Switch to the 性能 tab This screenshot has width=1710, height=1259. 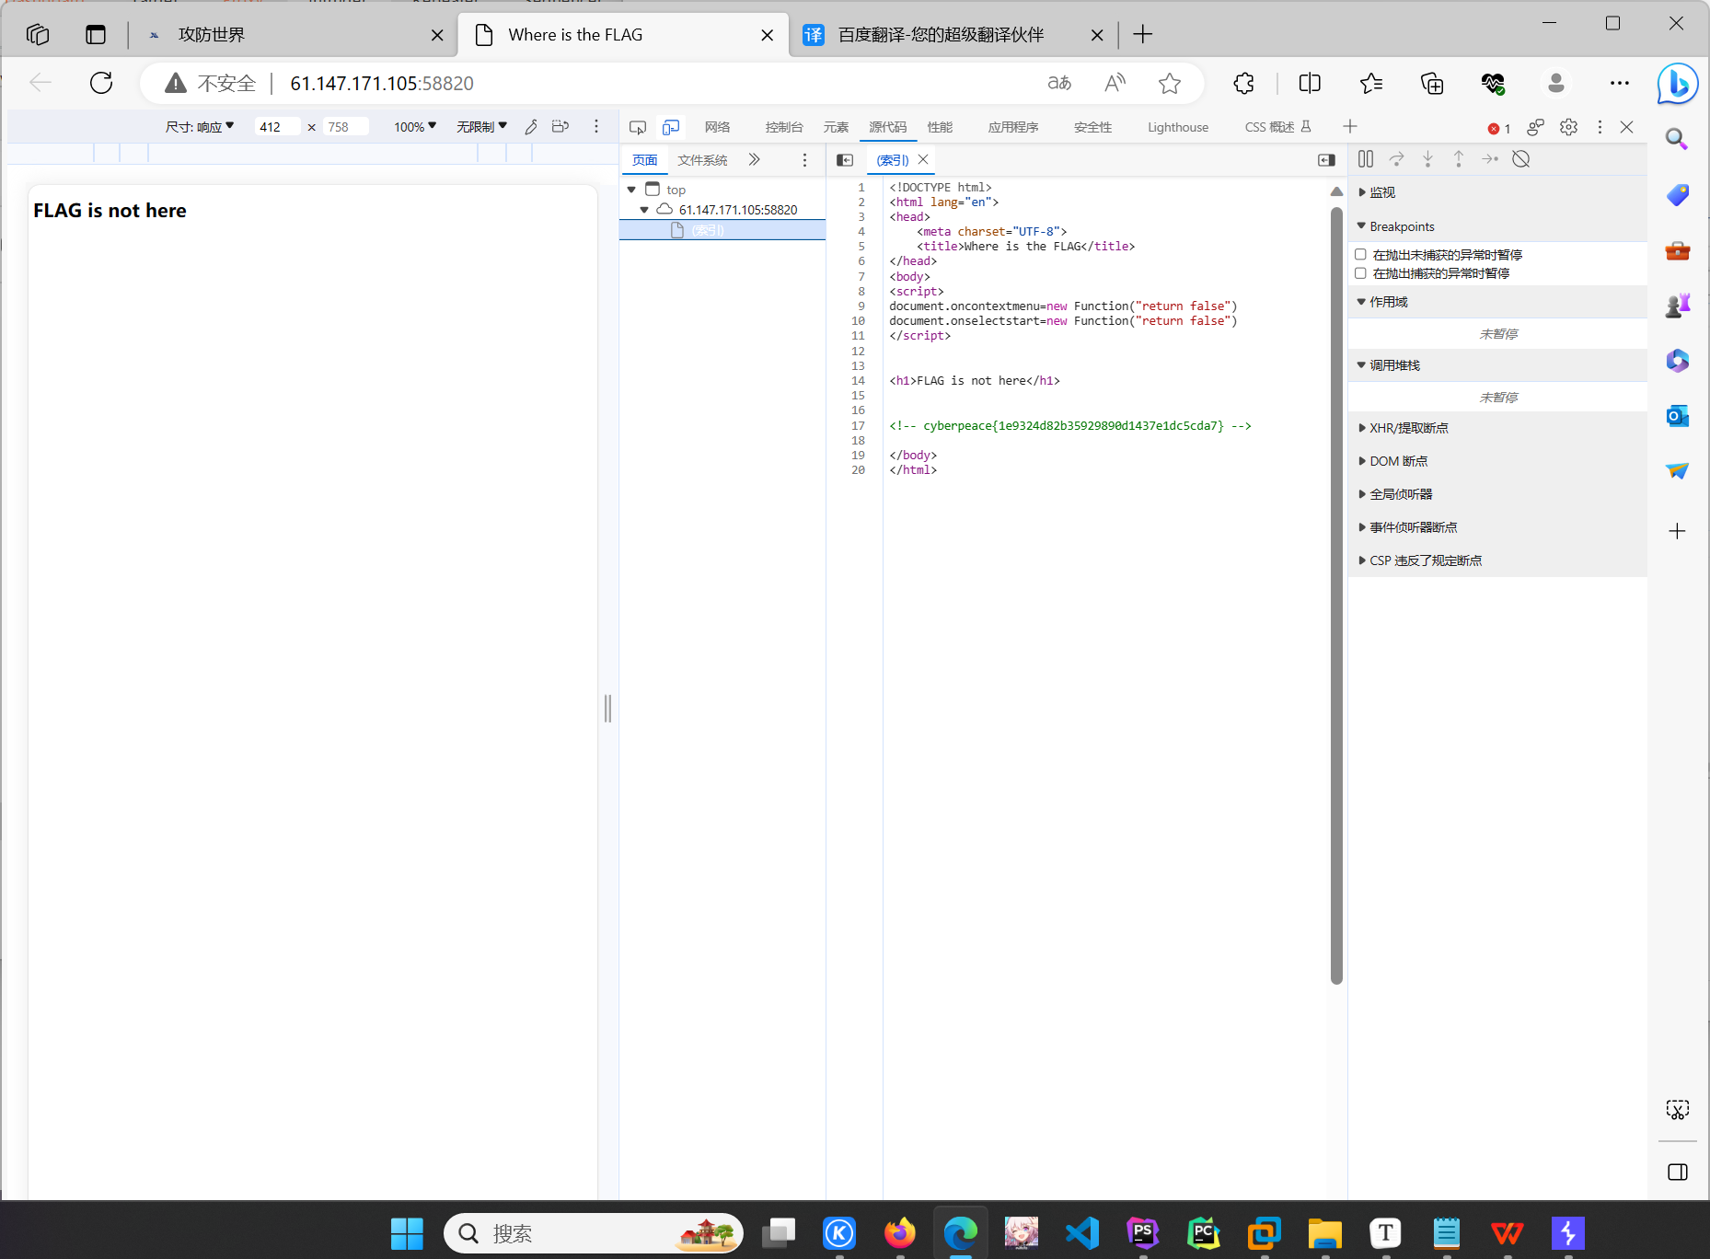(x=940, y=127)
